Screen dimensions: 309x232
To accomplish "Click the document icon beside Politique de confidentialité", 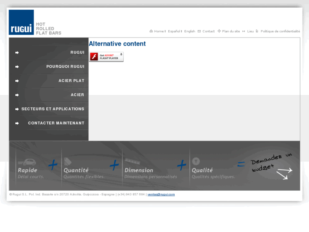I will click(x=257, y=31).
